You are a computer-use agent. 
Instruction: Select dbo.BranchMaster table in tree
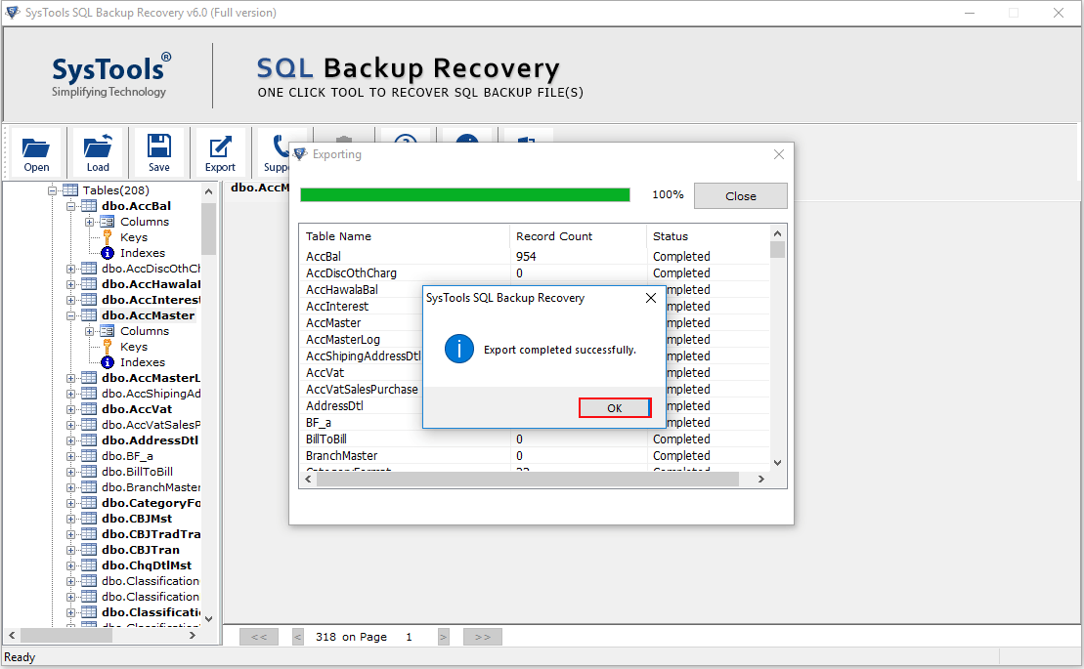point(151,487)
